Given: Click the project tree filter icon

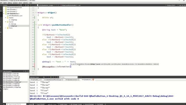Looking at the screenshot, I should (x=21, y=5).
